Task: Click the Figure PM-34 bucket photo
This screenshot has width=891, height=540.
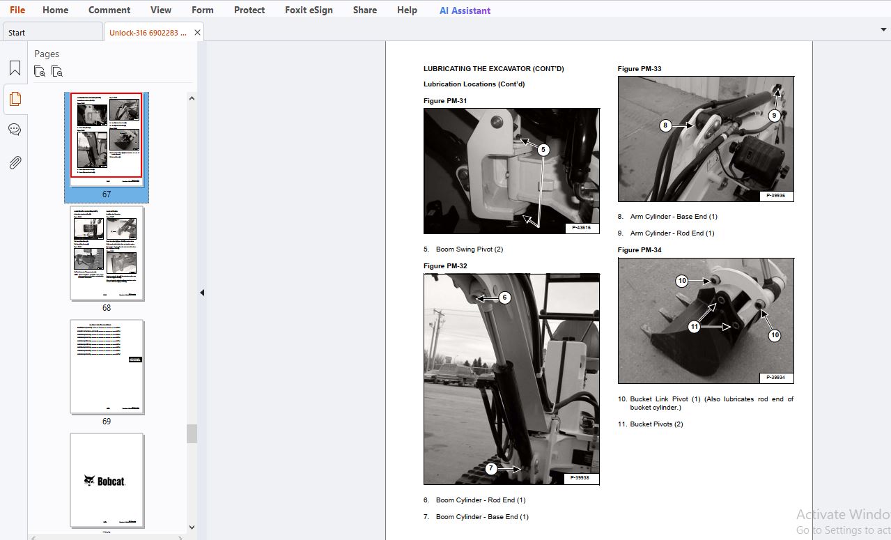Action: tap(706, 321)
